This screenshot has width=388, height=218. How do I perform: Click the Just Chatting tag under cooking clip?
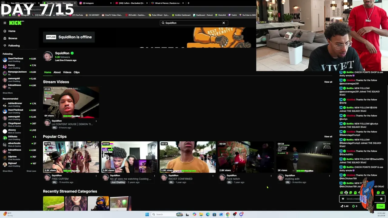[x=118, y=182]
